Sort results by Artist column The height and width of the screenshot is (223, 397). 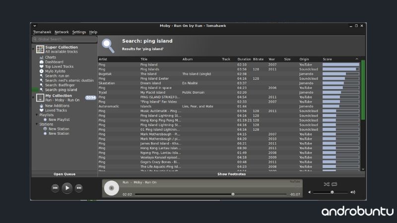pyautogui.click(x=103, y=59)
